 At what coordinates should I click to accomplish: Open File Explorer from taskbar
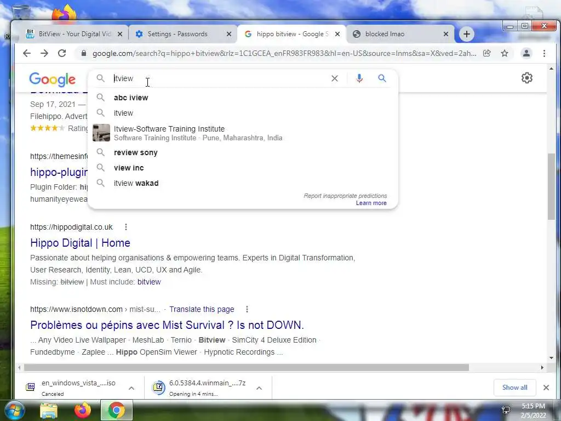49,411
